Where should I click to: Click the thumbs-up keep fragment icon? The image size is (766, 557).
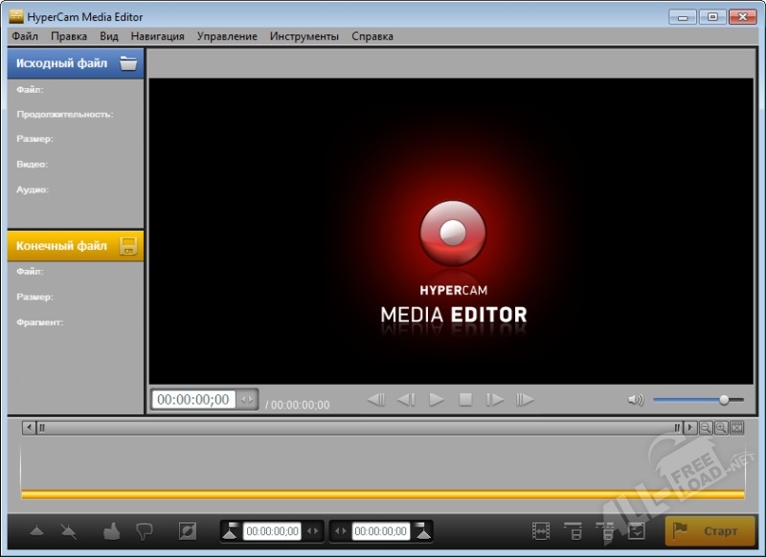(x=112, y=531)
